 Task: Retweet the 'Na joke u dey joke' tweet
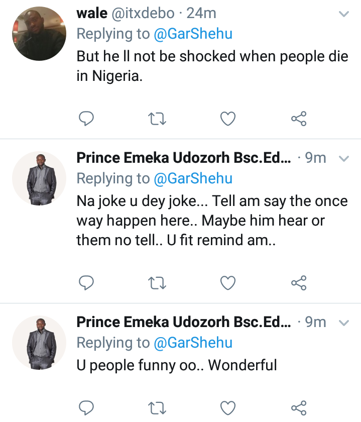click(x=157, y=283)
